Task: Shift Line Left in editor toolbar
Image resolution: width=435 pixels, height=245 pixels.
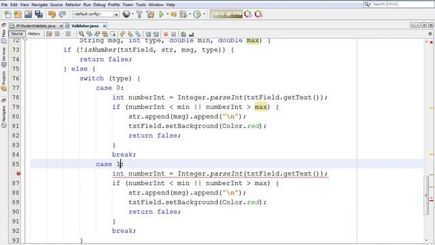Action: (148, 34)
